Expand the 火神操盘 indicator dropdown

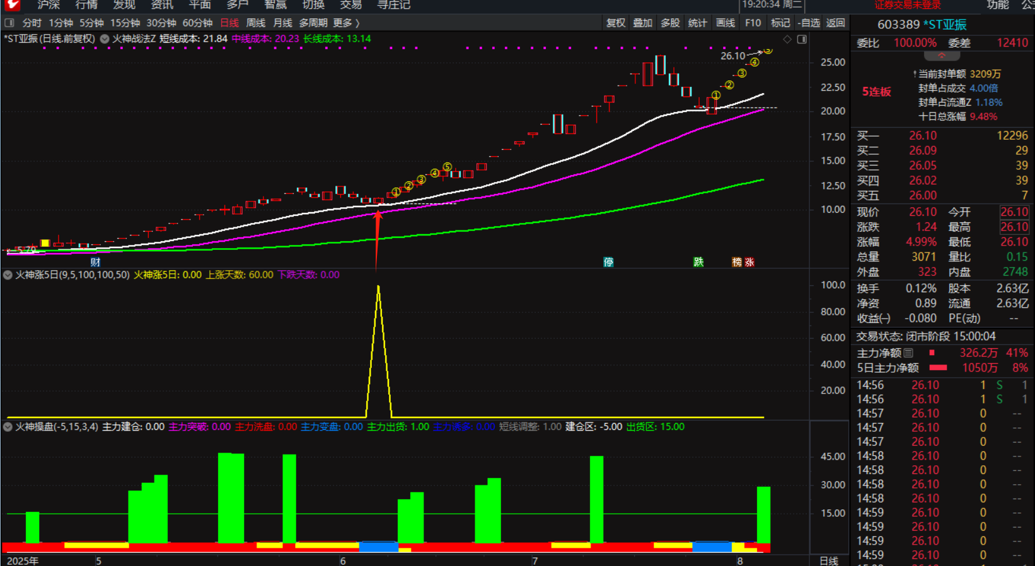8,427
